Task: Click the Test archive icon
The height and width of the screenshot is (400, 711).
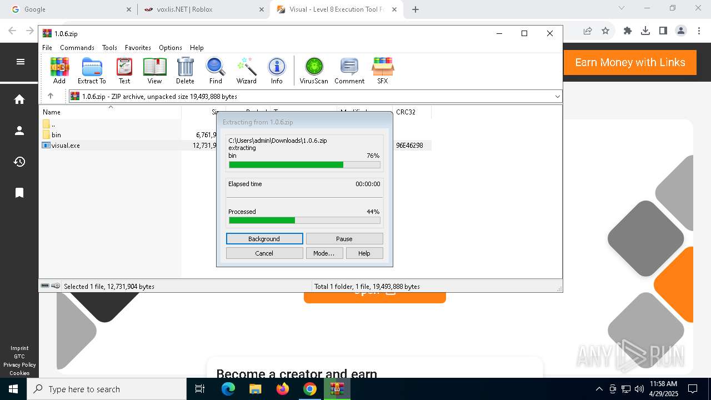Action: tap(124, 71)
